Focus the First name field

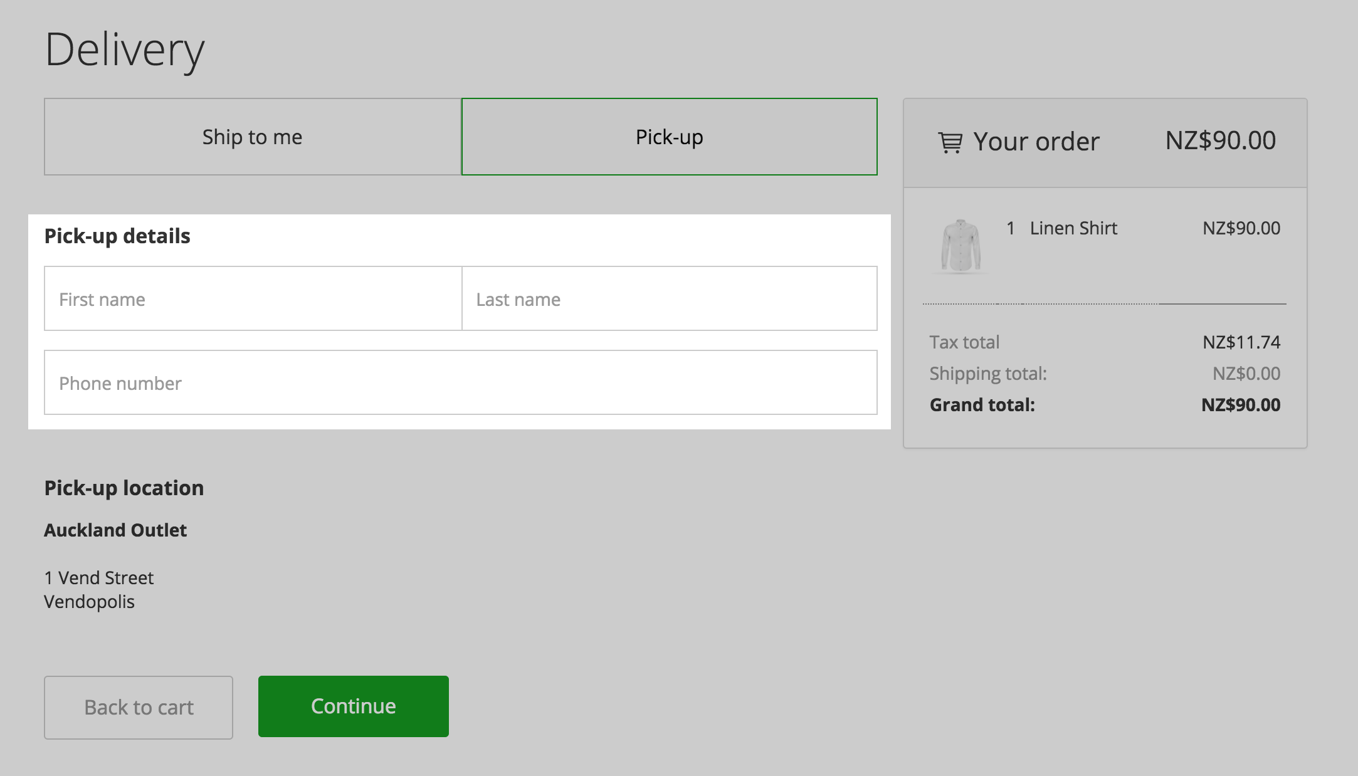pos(253,299)
